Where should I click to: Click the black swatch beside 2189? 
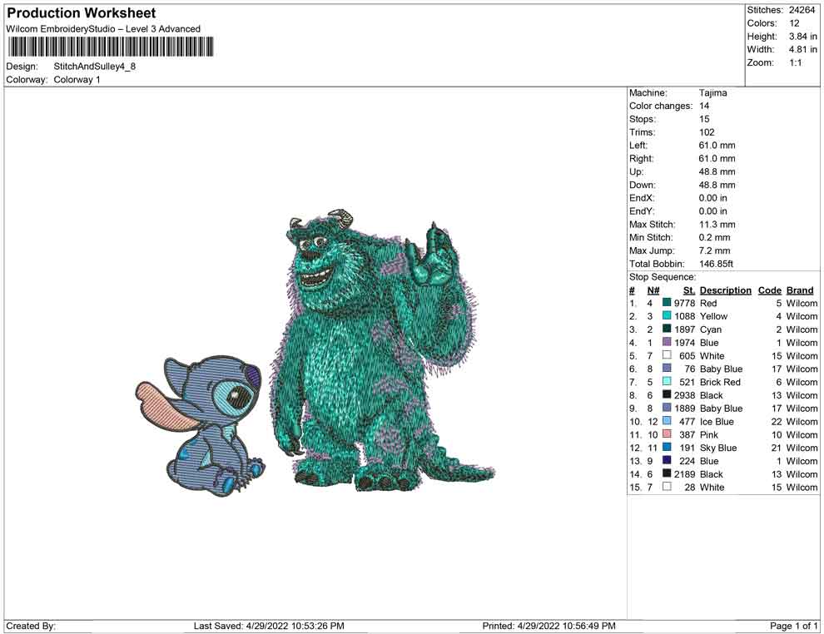click(x=667, y=473)
